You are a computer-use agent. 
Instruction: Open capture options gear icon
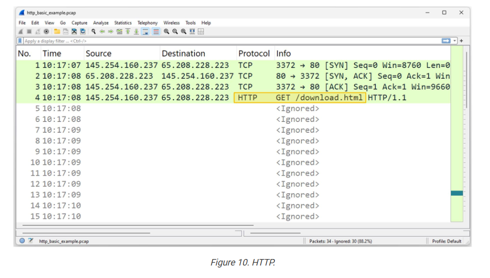(x=46, y=31)
